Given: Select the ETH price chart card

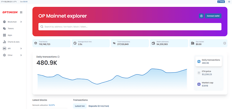Looking at the screenshot, I should click(209, 73).
